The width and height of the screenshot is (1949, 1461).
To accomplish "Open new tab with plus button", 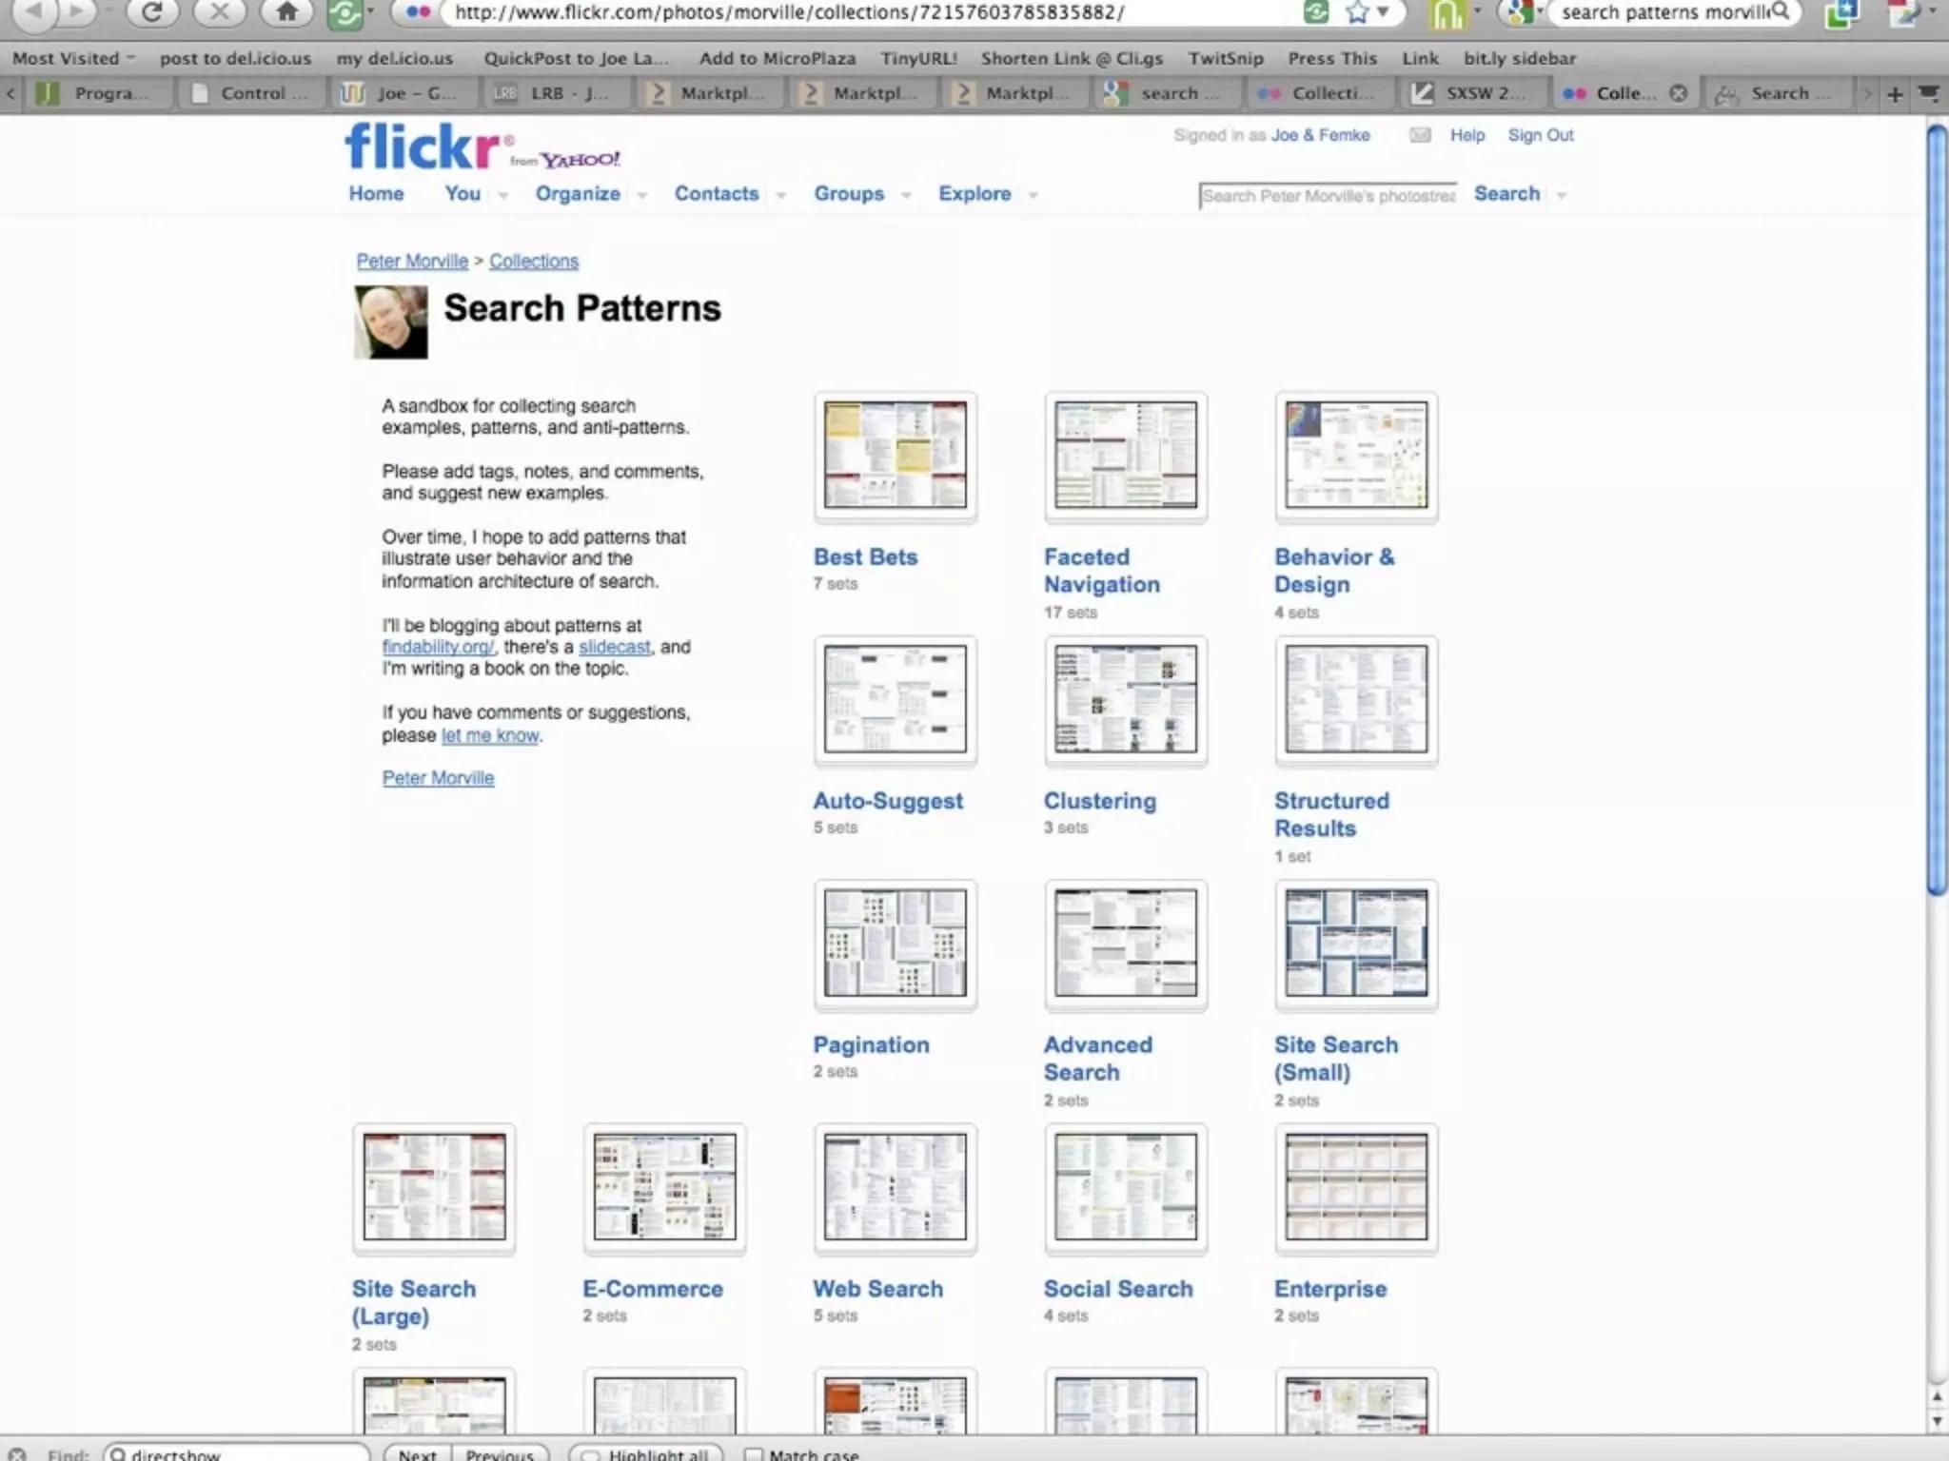I will [x=1895, y=93].
